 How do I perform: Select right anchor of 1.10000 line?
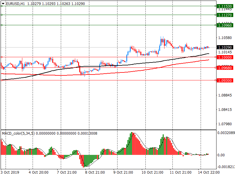click(216, 57)
